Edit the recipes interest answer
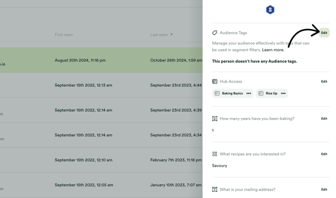The height and width of the screenshot is (198, 336). point(324,154)
